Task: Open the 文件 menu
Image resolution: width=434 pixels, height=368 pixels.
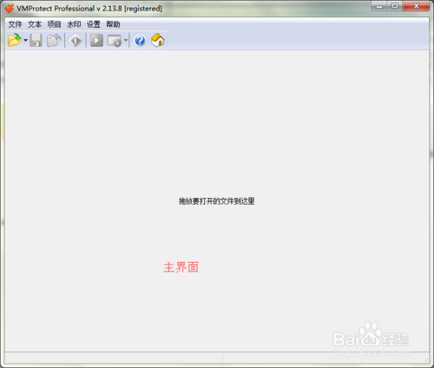Action: 15,24
